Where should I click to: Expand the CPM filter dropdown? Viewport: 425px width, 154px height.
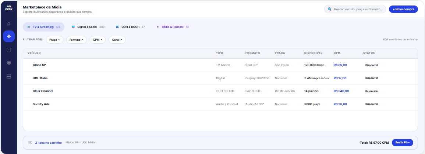click(98, 40)
